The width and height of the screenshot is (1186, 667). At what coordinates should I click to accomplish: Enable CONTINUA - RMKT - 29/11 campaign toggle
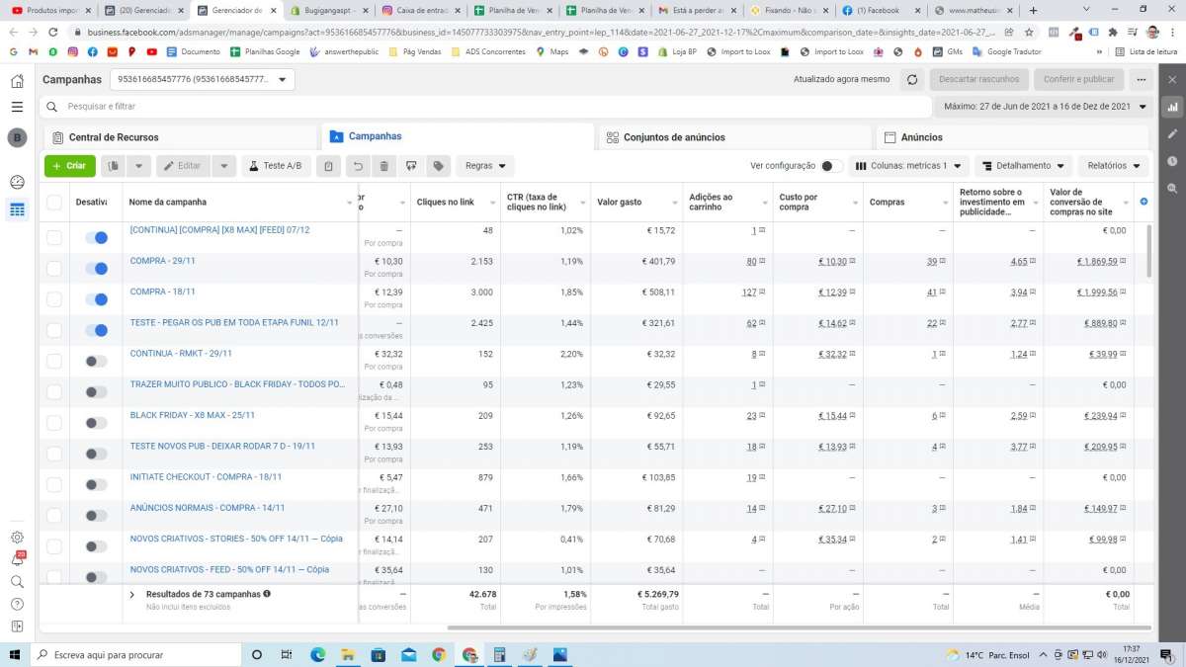pyautogui.click(x=96, y=361)
